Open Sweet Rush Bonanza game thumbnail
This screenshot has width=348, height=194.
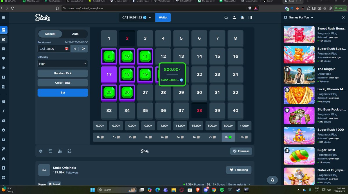[x=299, y=35]
